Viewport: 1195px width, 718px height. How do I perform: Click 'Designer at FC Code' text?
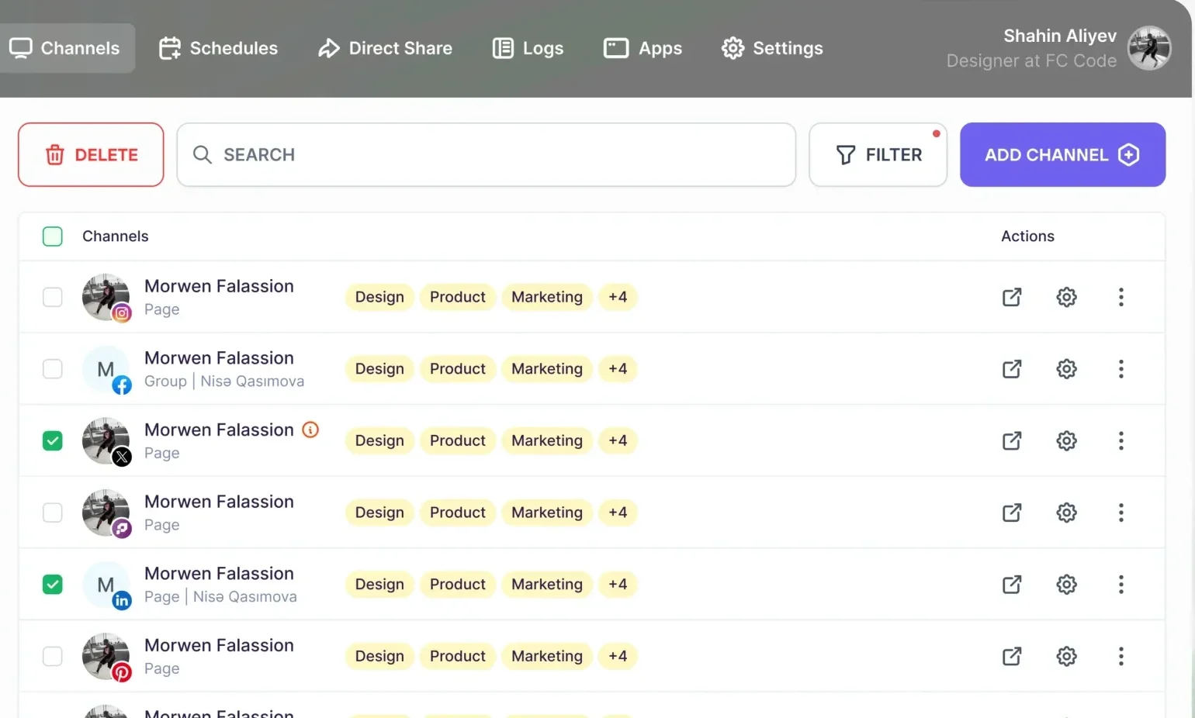[x=1031, y=60]
